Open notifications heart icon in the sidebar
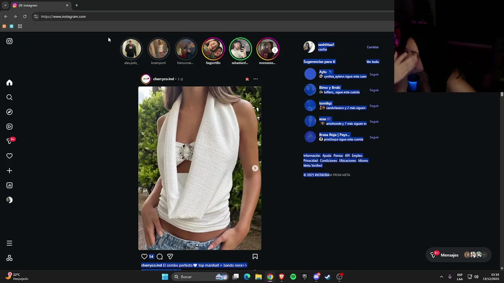Screen dimensions: 504x283 tap(9, 156)
